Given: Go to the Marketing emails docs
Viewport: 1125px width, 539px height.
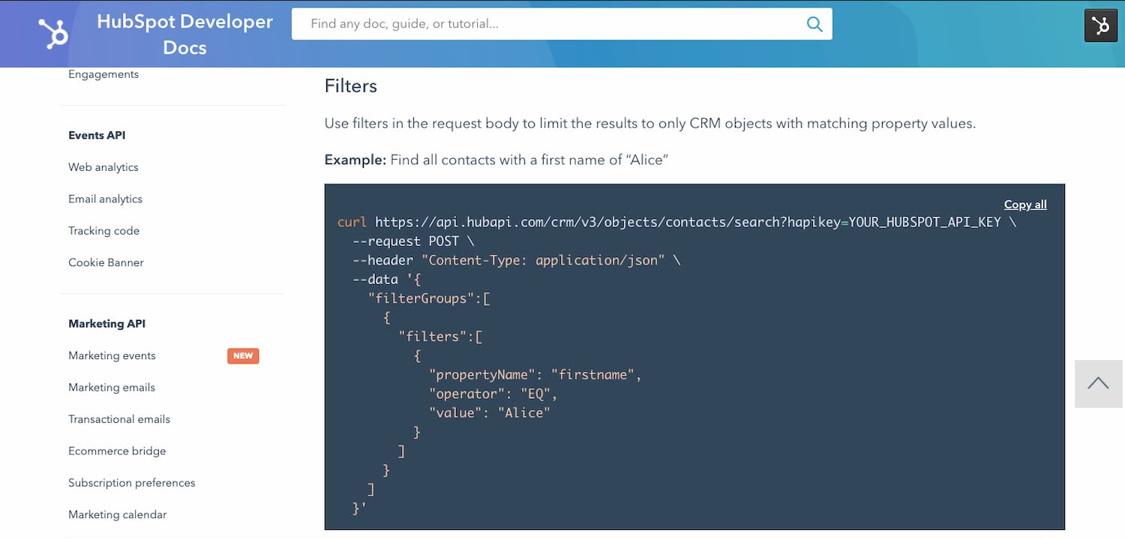Looking at the screenshot, I should [111, 387].
